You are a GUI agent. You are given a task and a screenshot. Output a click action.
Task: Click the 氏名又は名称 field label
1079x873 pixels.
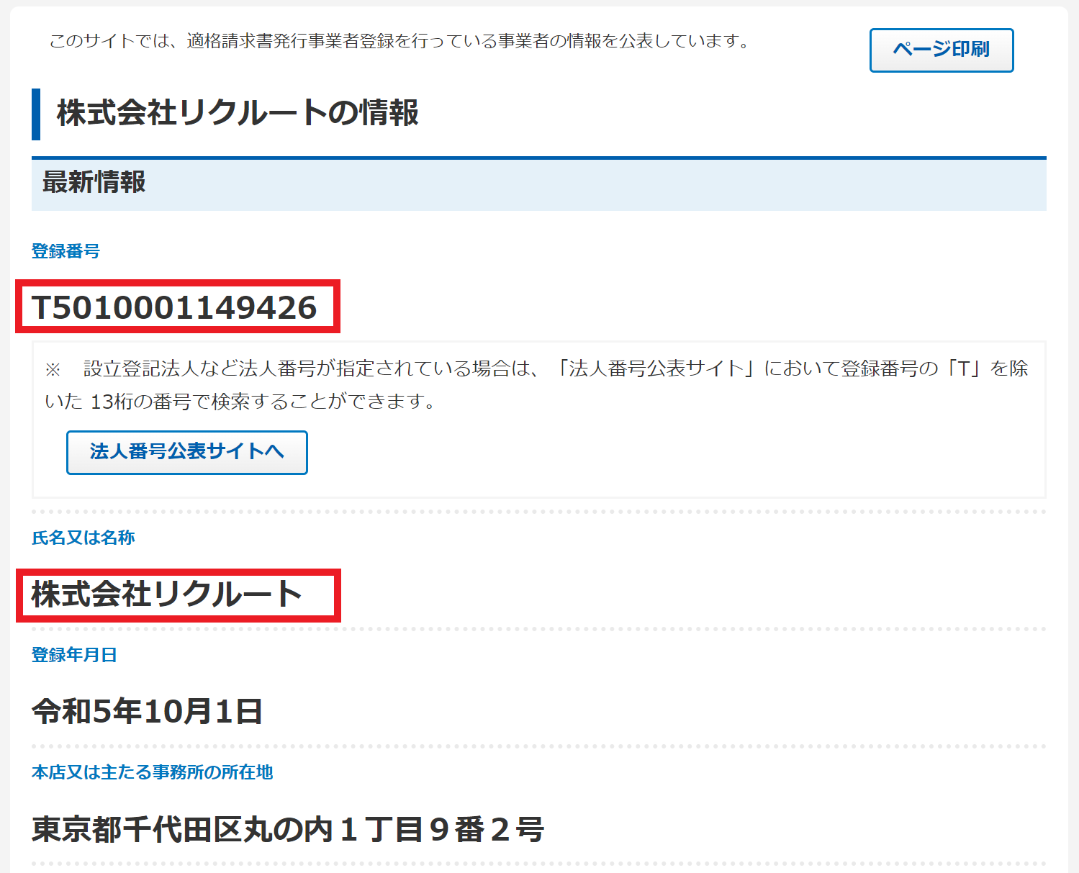pos(83,538)
